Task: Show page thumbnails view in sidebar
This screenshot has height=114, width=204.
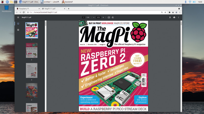Action: pyautogui.click(x=18, y=24)
